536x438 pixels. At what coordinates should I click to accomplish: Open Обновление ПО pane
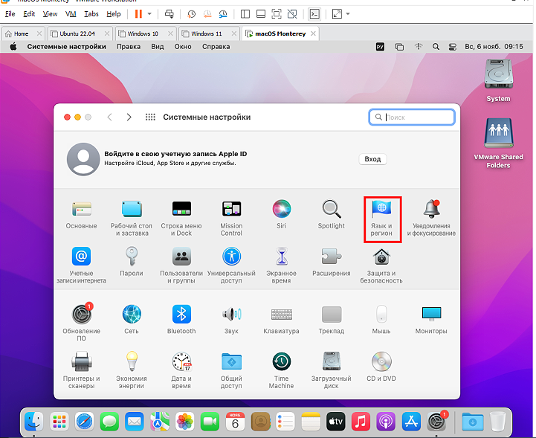click(81, 323)
